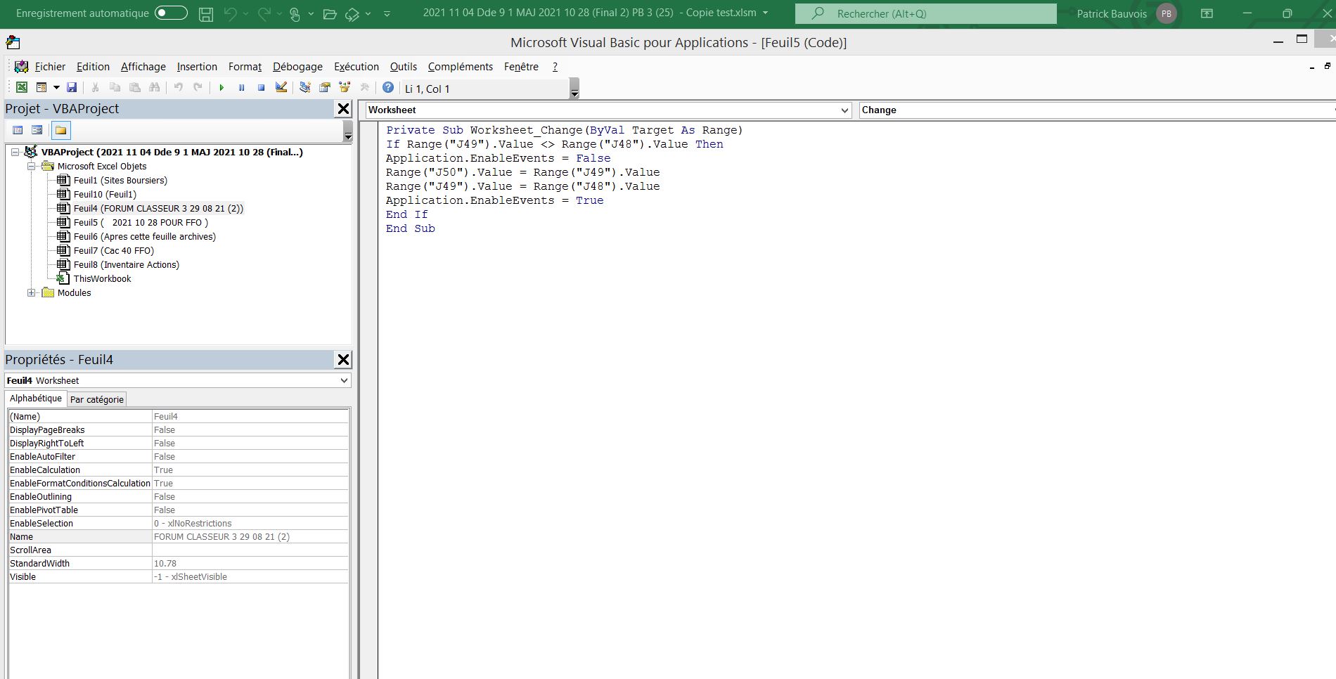Select Feuil8 (Inventaire Actions) in project tree

coord(126,265)
